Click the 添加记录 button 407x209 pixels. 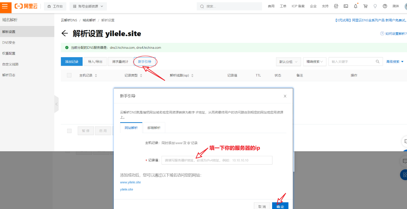(x=72, y=61)
